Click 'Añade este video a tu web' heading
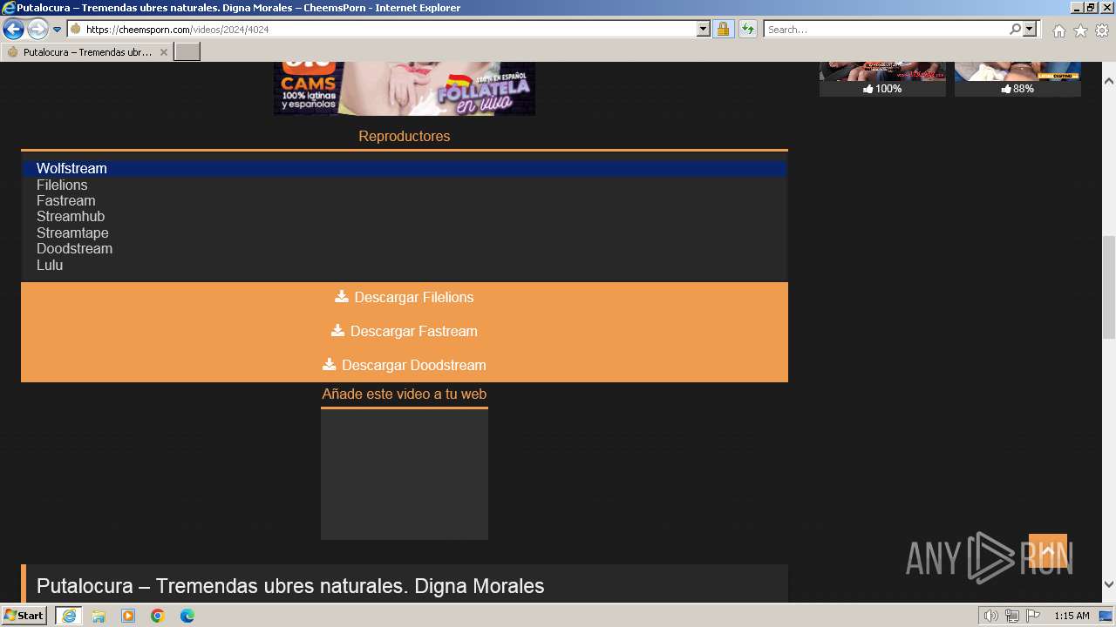This screenshot has width=1116, height=627. (405, 394)
